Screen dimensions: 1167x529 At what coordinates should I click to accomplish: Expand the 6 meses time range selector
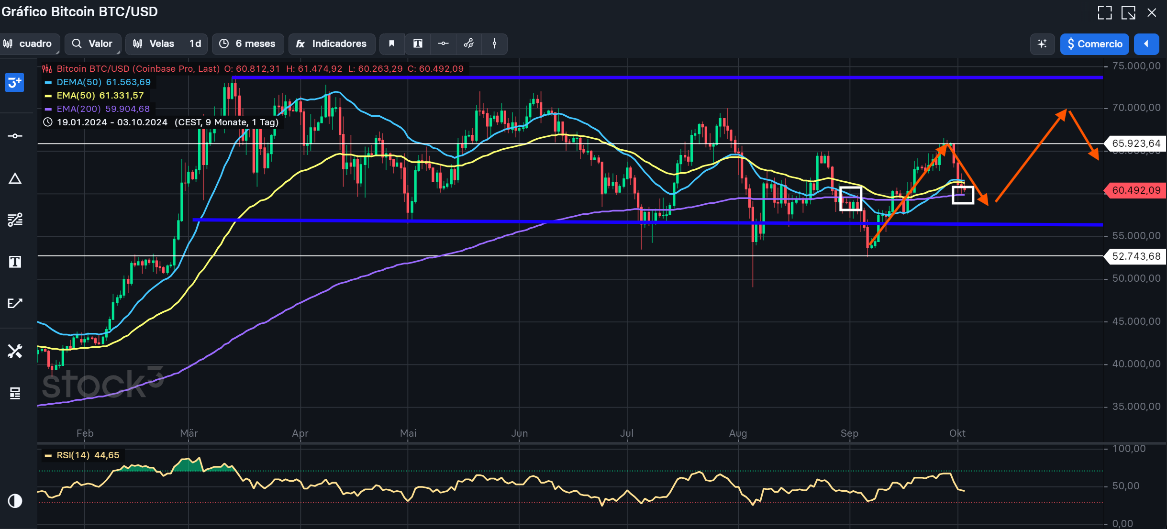tap(248, 44)
